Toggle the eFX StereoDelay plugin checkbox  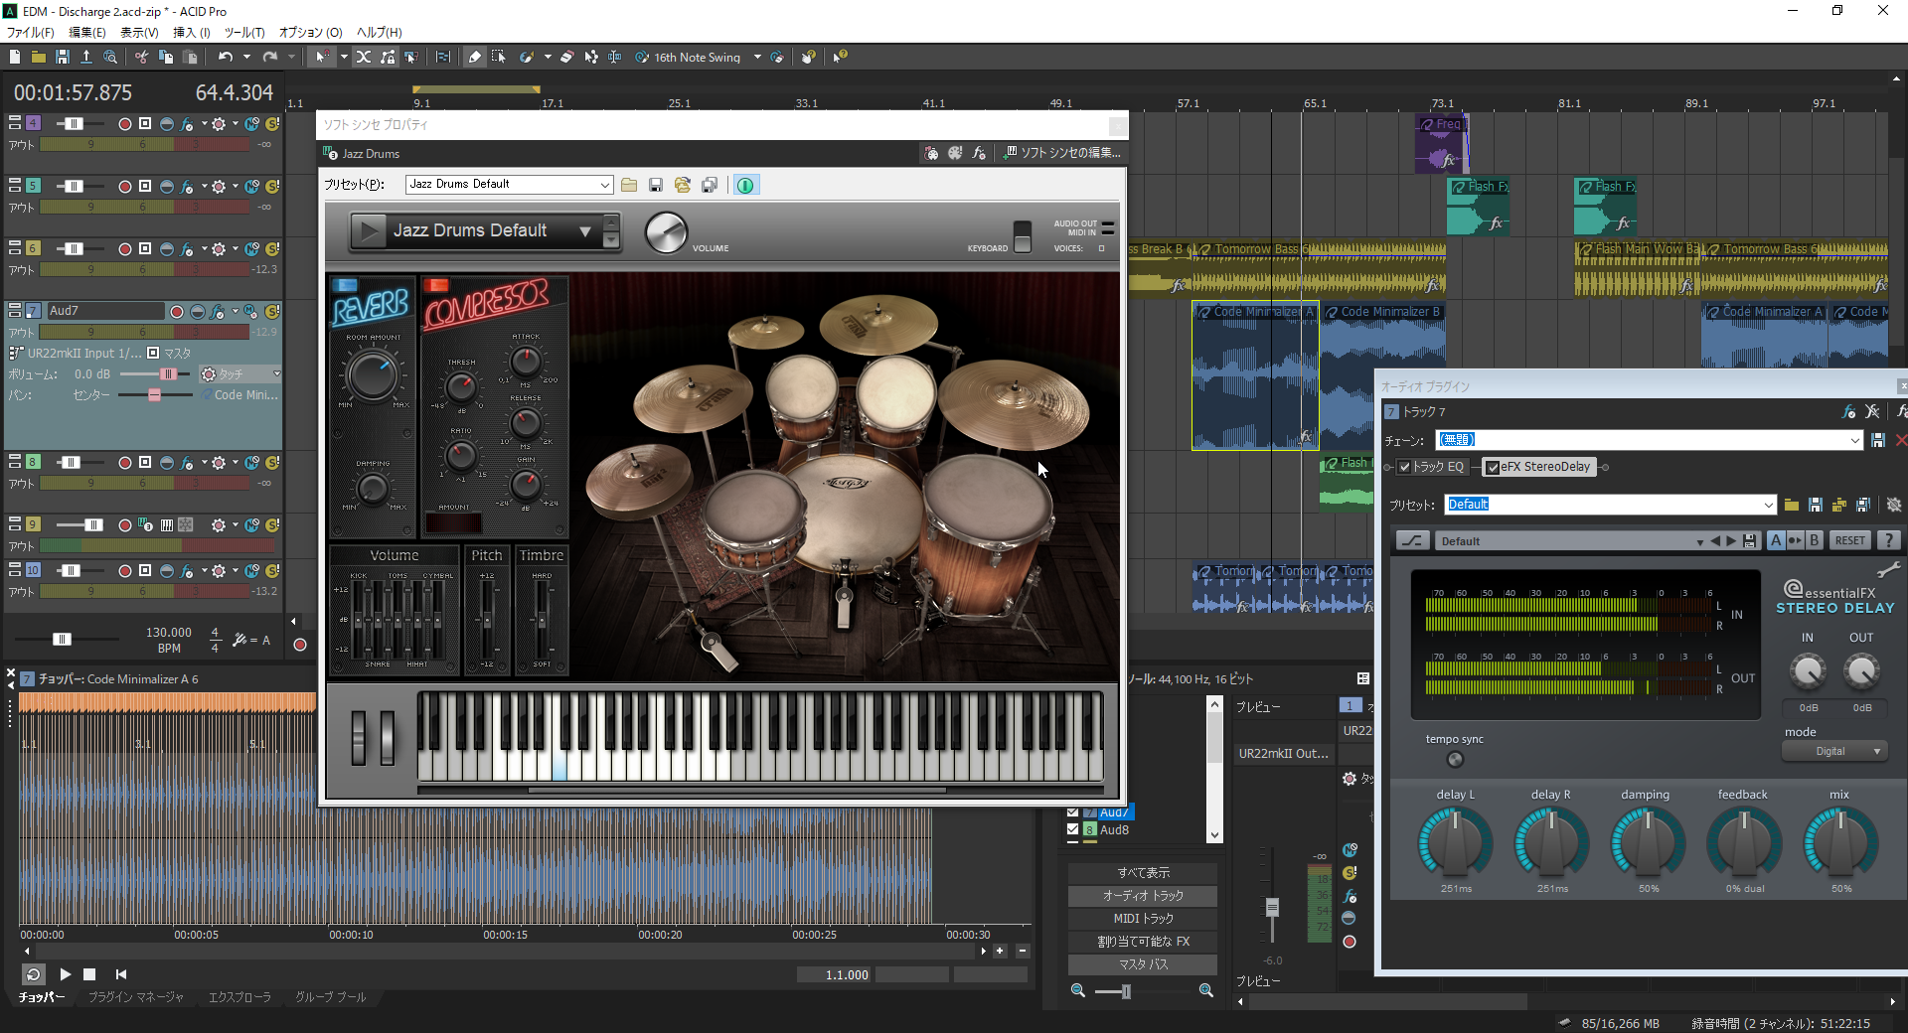point(1493,467)
